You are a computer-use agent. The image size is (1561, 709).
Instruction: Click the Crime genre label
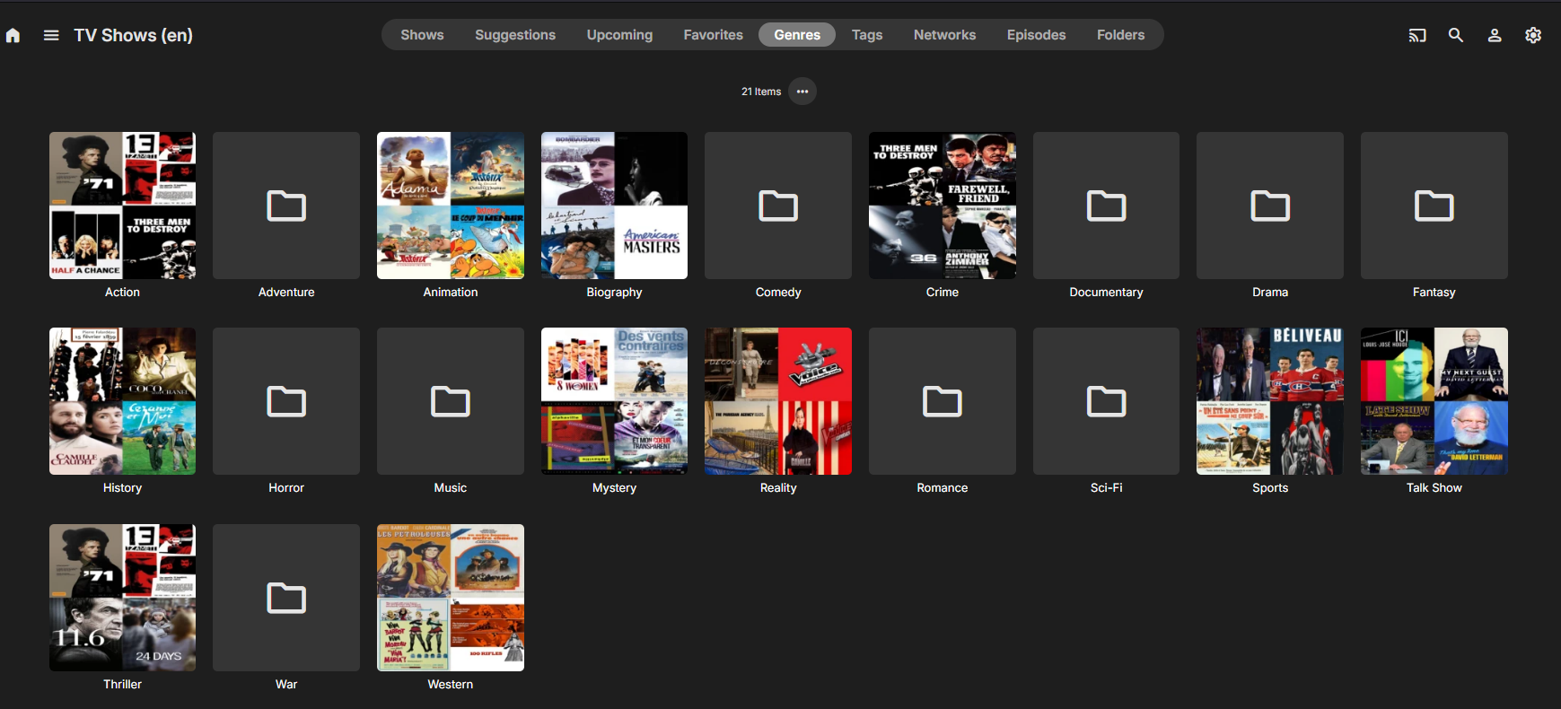click(x=943, y=293)
